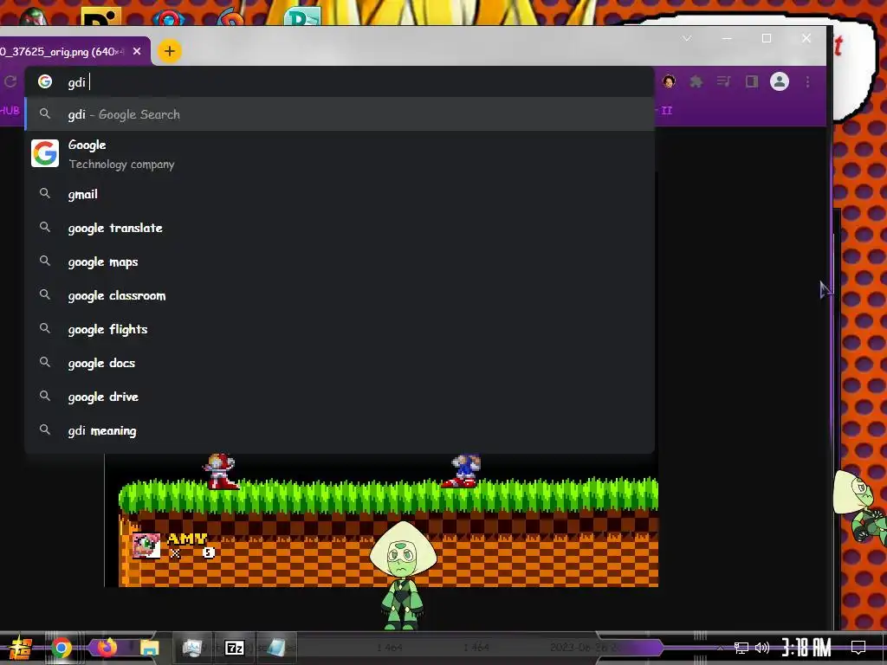Open the network status tray icon
Image resolution: width=887 pixels, height=665 pixels.
point(741,648)
